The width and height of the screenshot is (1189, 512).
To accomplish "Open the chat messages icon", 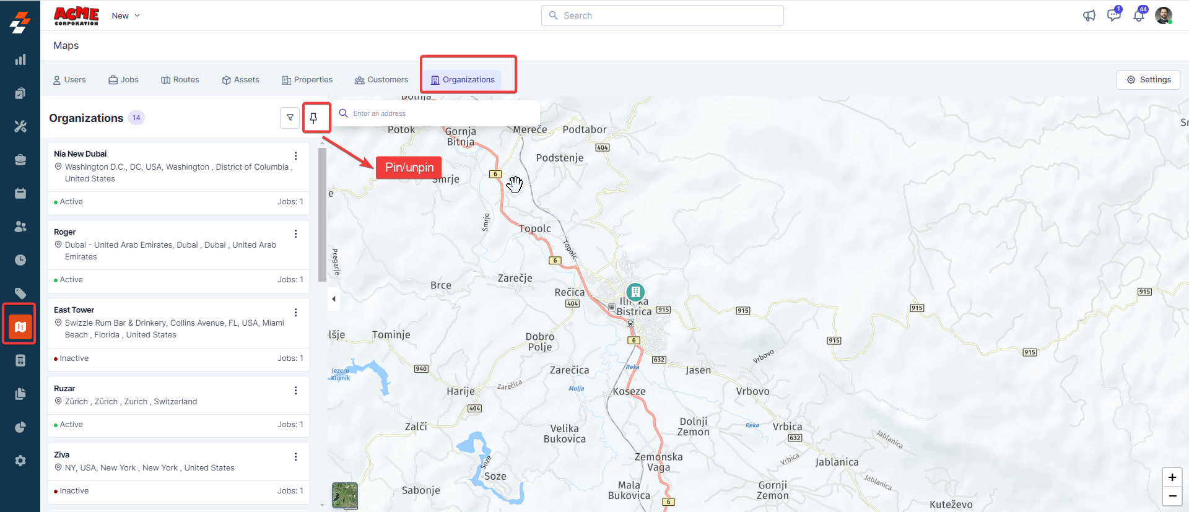I will point(1113,15).
